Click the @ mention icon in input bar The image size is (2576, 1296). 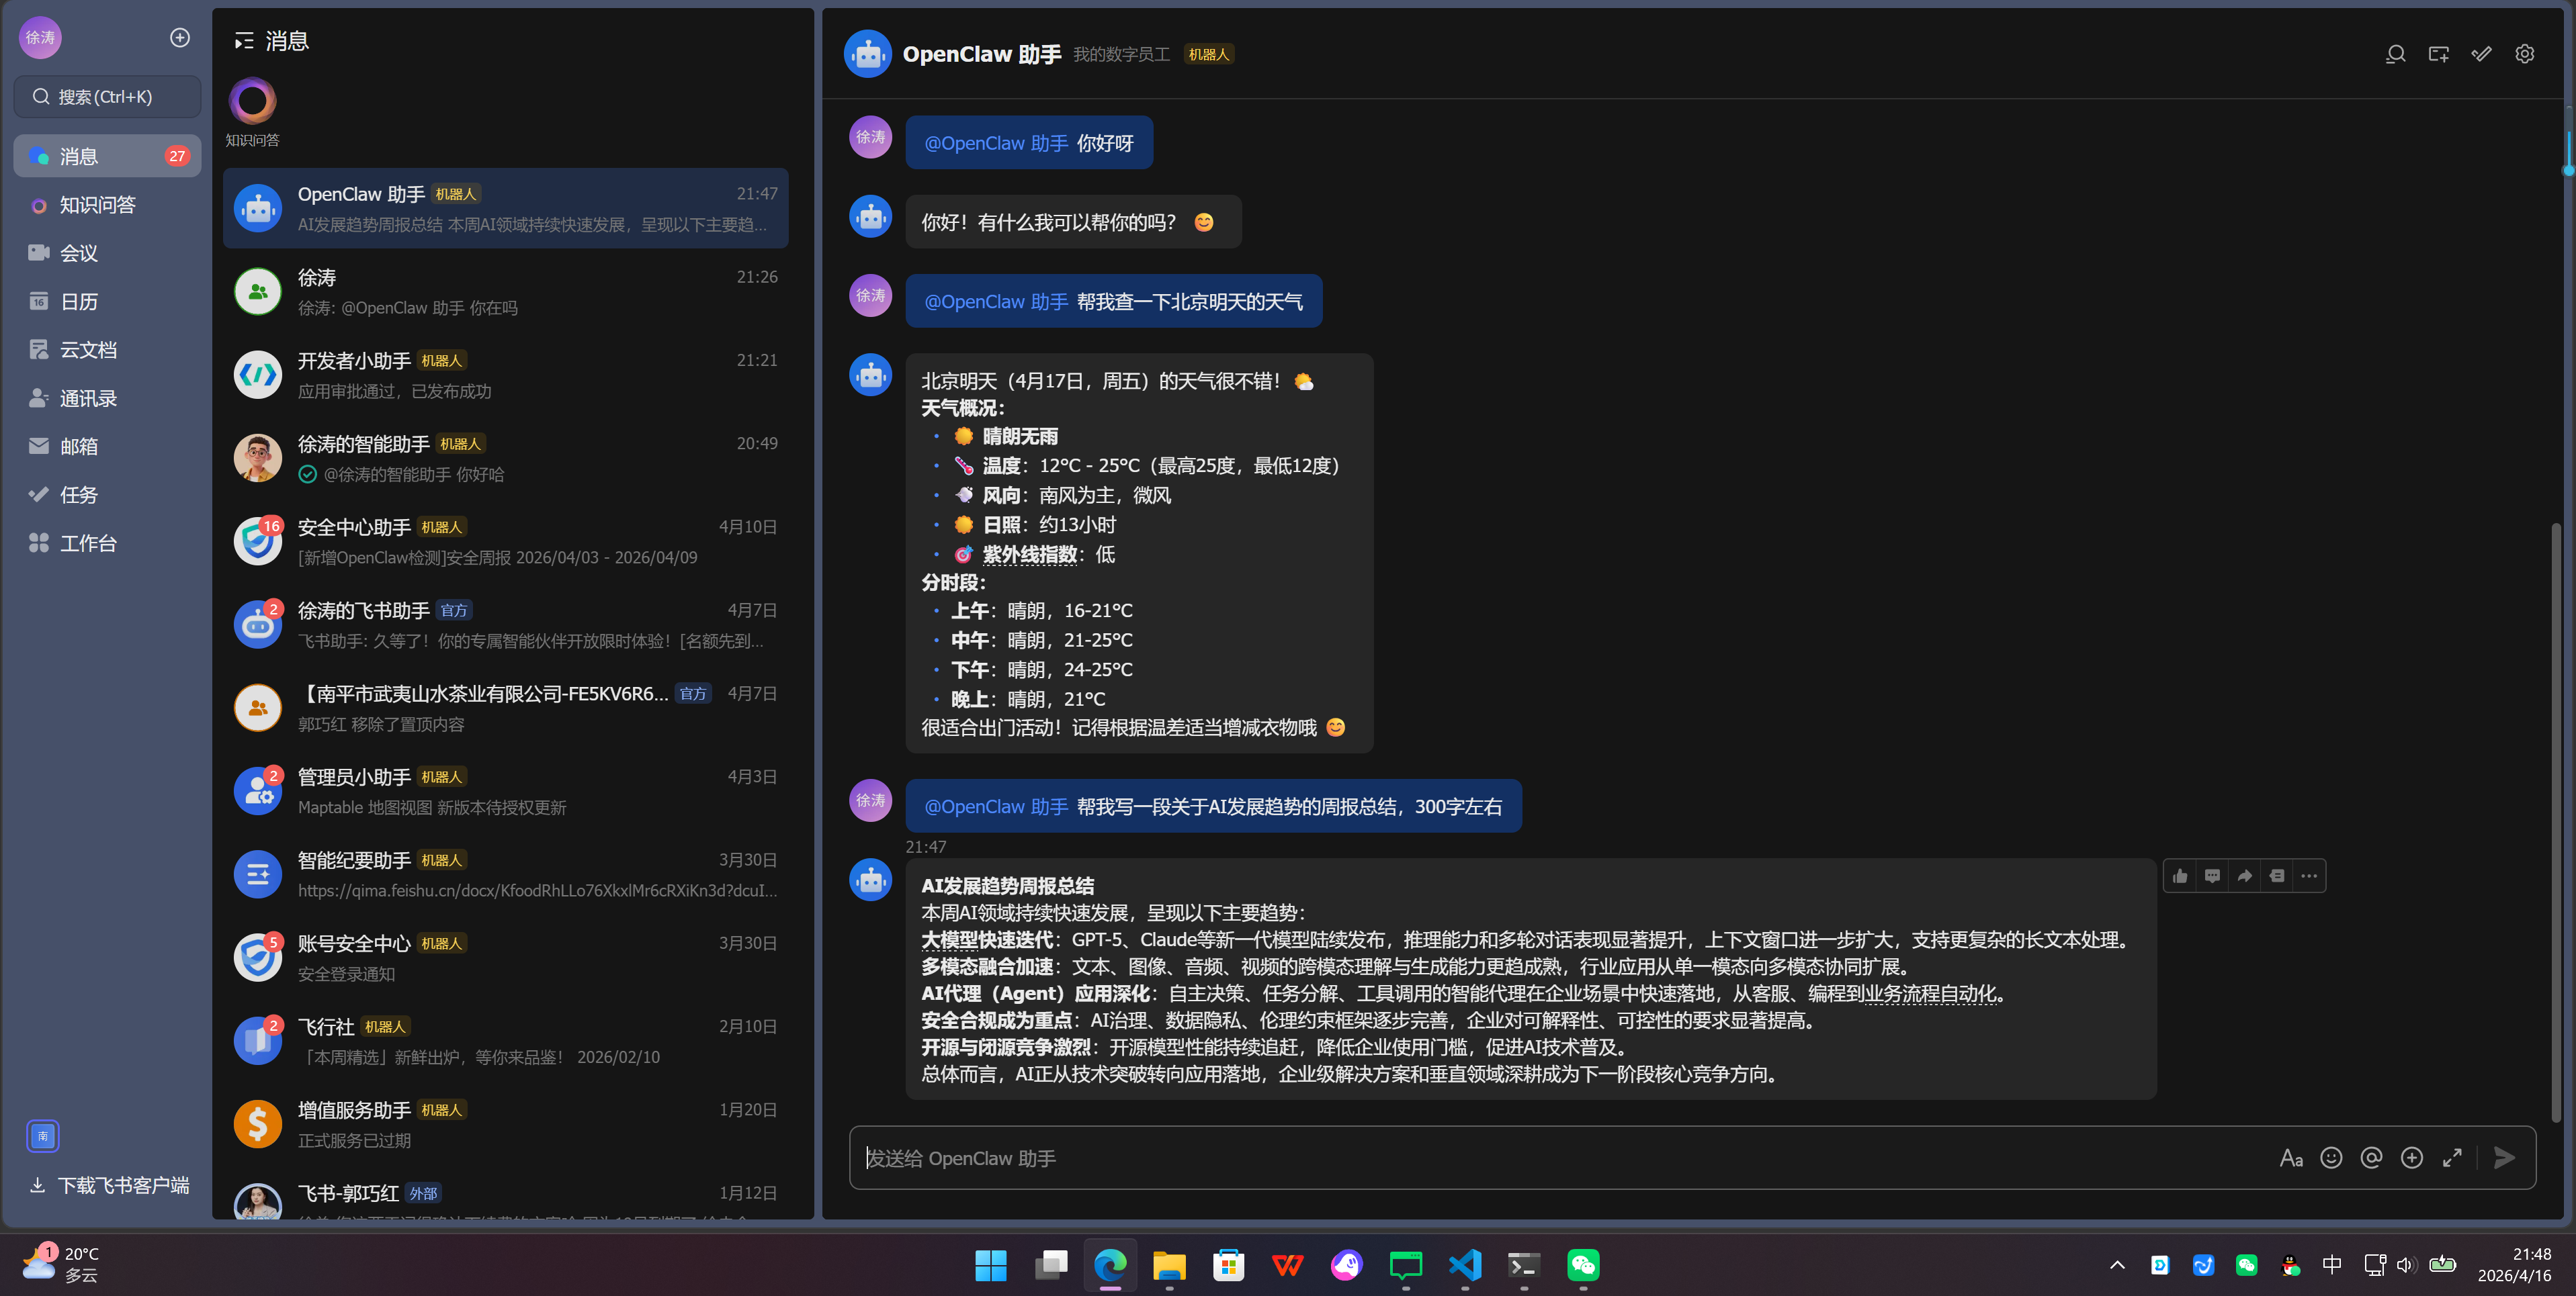pyautogui.click(x=2371, y=1158)
